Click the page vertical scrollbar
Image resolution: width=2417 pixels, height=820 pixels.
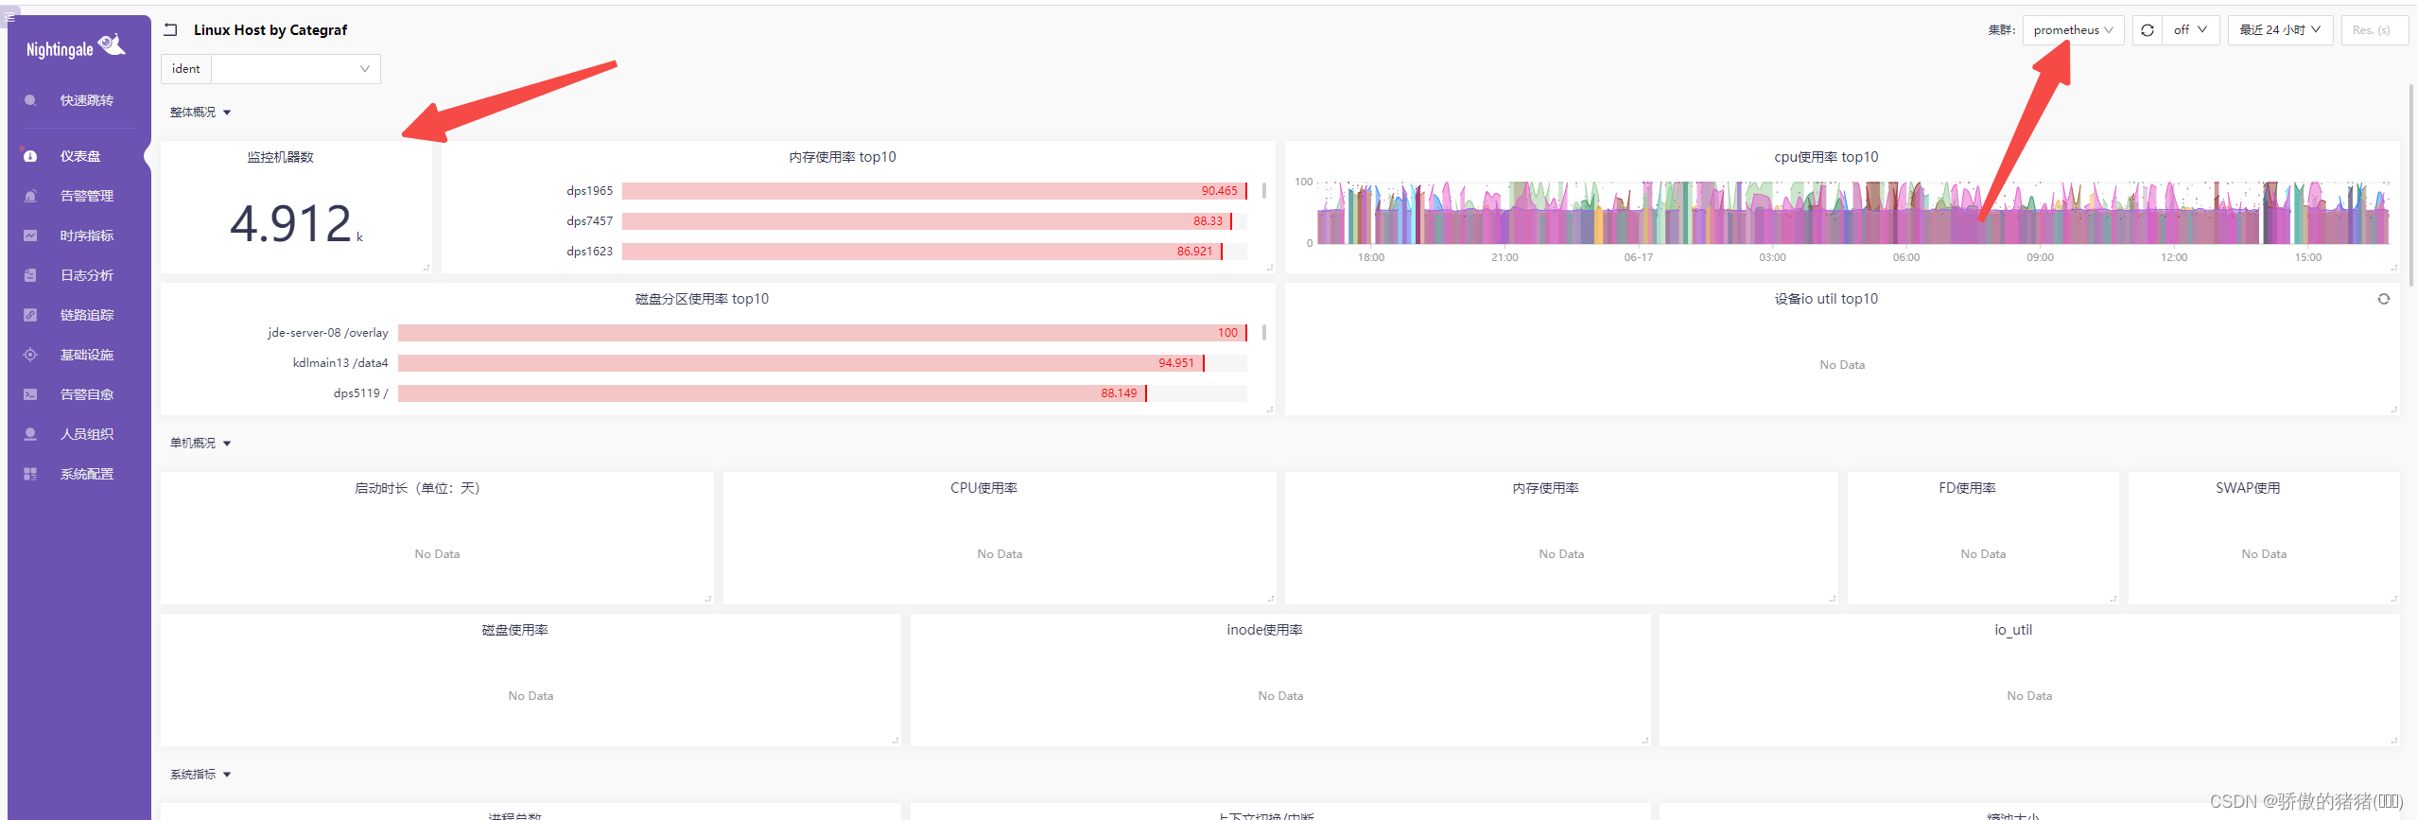click(2412, 184)
